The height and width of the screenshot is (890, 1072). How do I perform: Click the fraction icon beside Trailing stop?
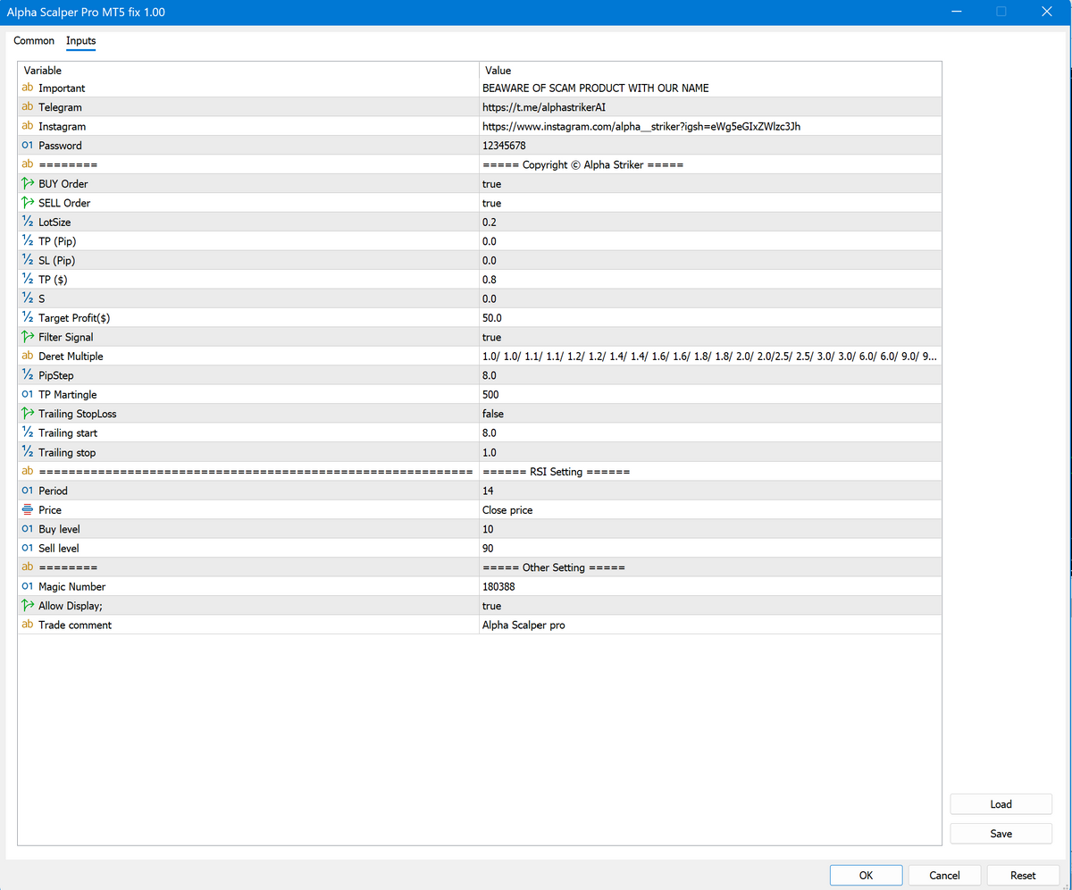[x=27, y=453]
